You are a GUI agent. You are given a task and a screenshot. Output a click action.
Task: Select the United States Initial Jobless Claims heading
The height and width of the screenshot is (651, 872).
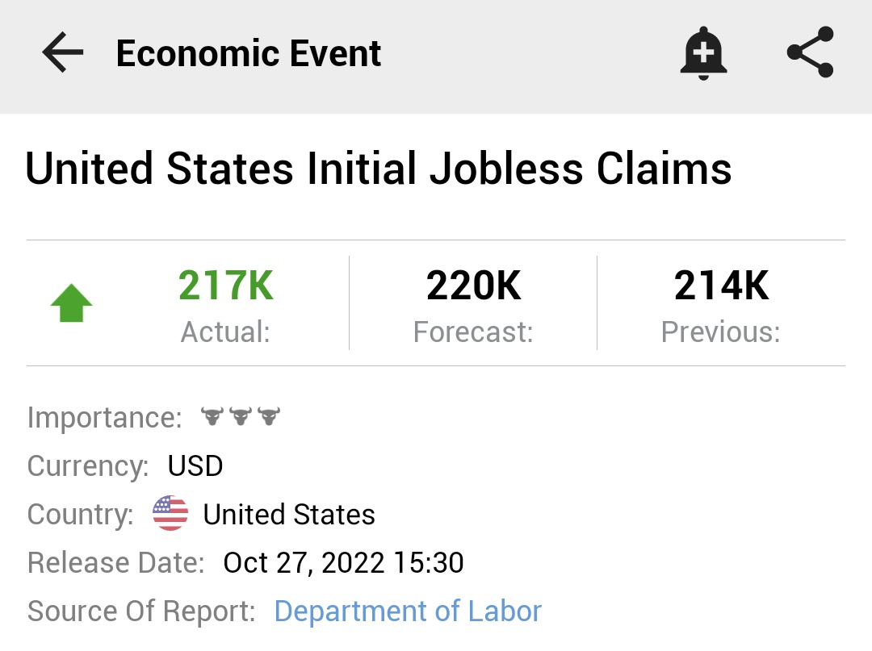[x=379, y=169]
